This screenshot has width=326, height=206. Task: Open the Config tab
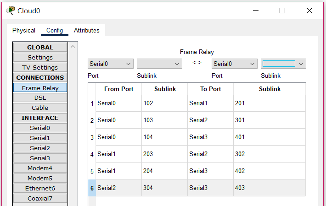[55, 31]
